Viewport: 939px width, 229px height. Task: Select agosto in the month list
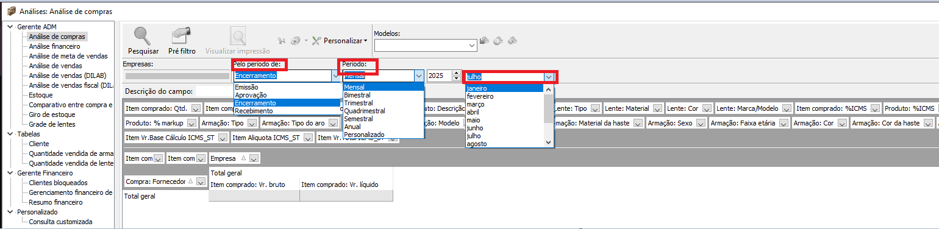pyautogui.click(x=504, y=144)
